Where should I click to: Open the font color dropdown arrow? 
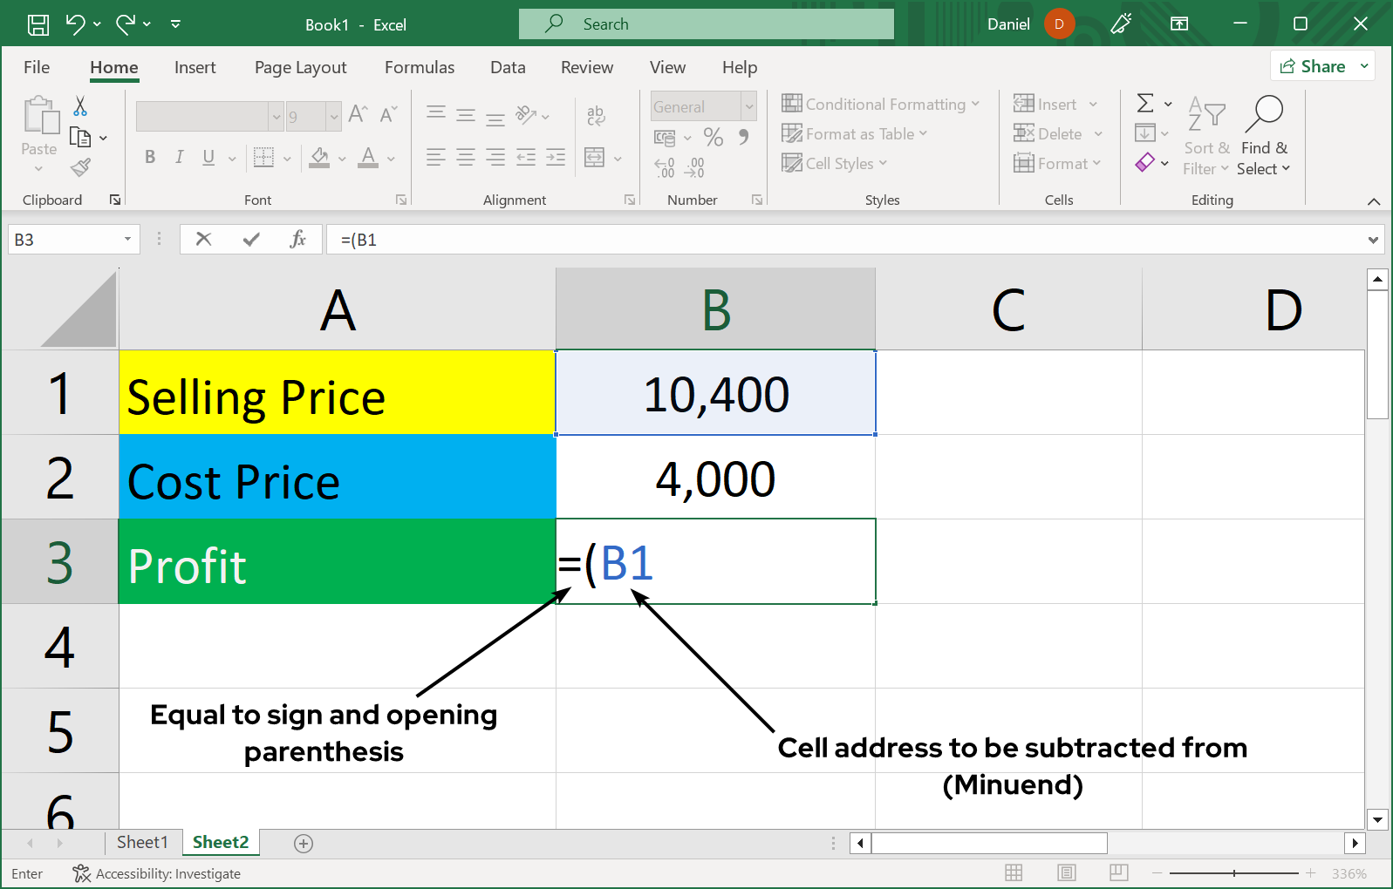click(x=391, y=159)
